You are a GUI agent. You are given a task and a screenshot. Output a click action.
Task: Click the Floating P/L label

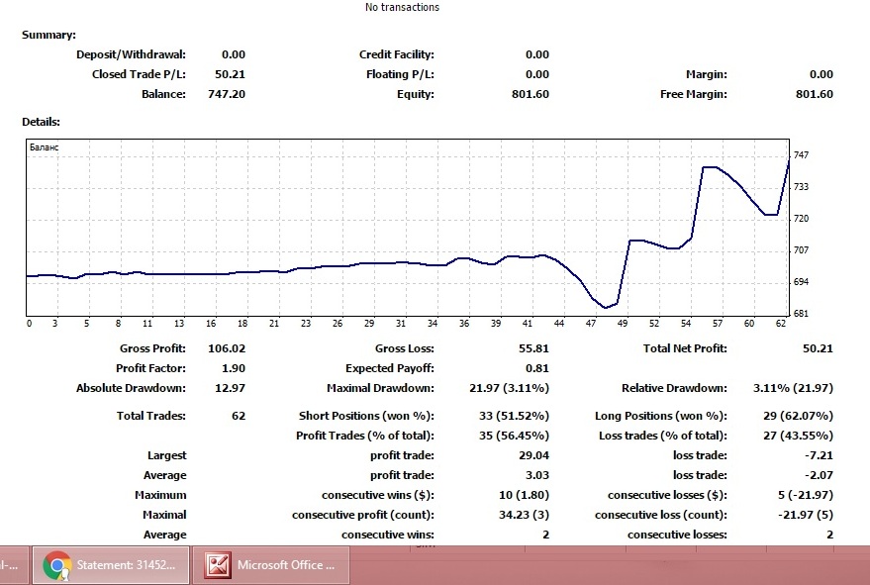click(x=400, y=74)
